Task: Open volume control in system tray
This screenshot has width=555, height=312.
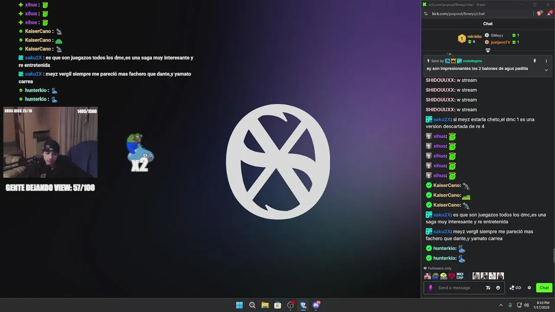Action: (526, 305)
